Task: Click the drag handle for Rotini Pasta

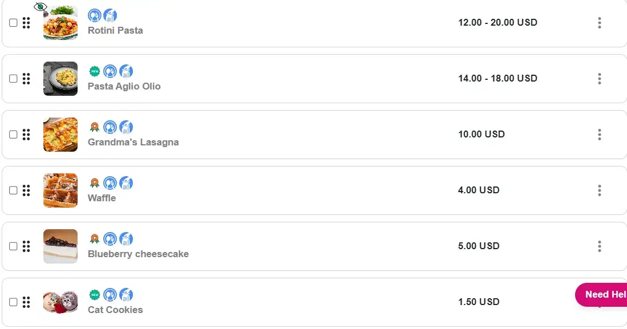Action: click(26, 23)
